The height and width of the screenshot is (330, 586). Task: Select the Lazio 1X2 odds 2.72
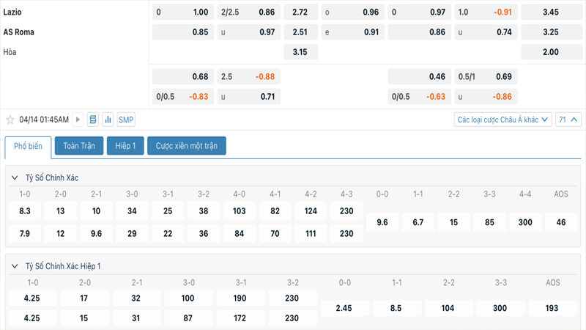[x=300, y=12]
